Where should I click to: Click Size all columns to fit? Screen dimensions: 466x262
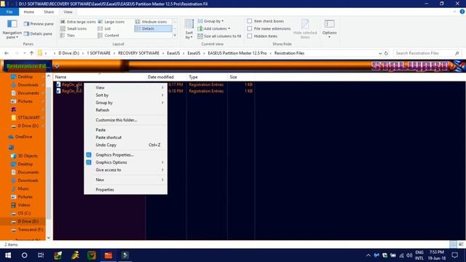click(x=219, y=36)
